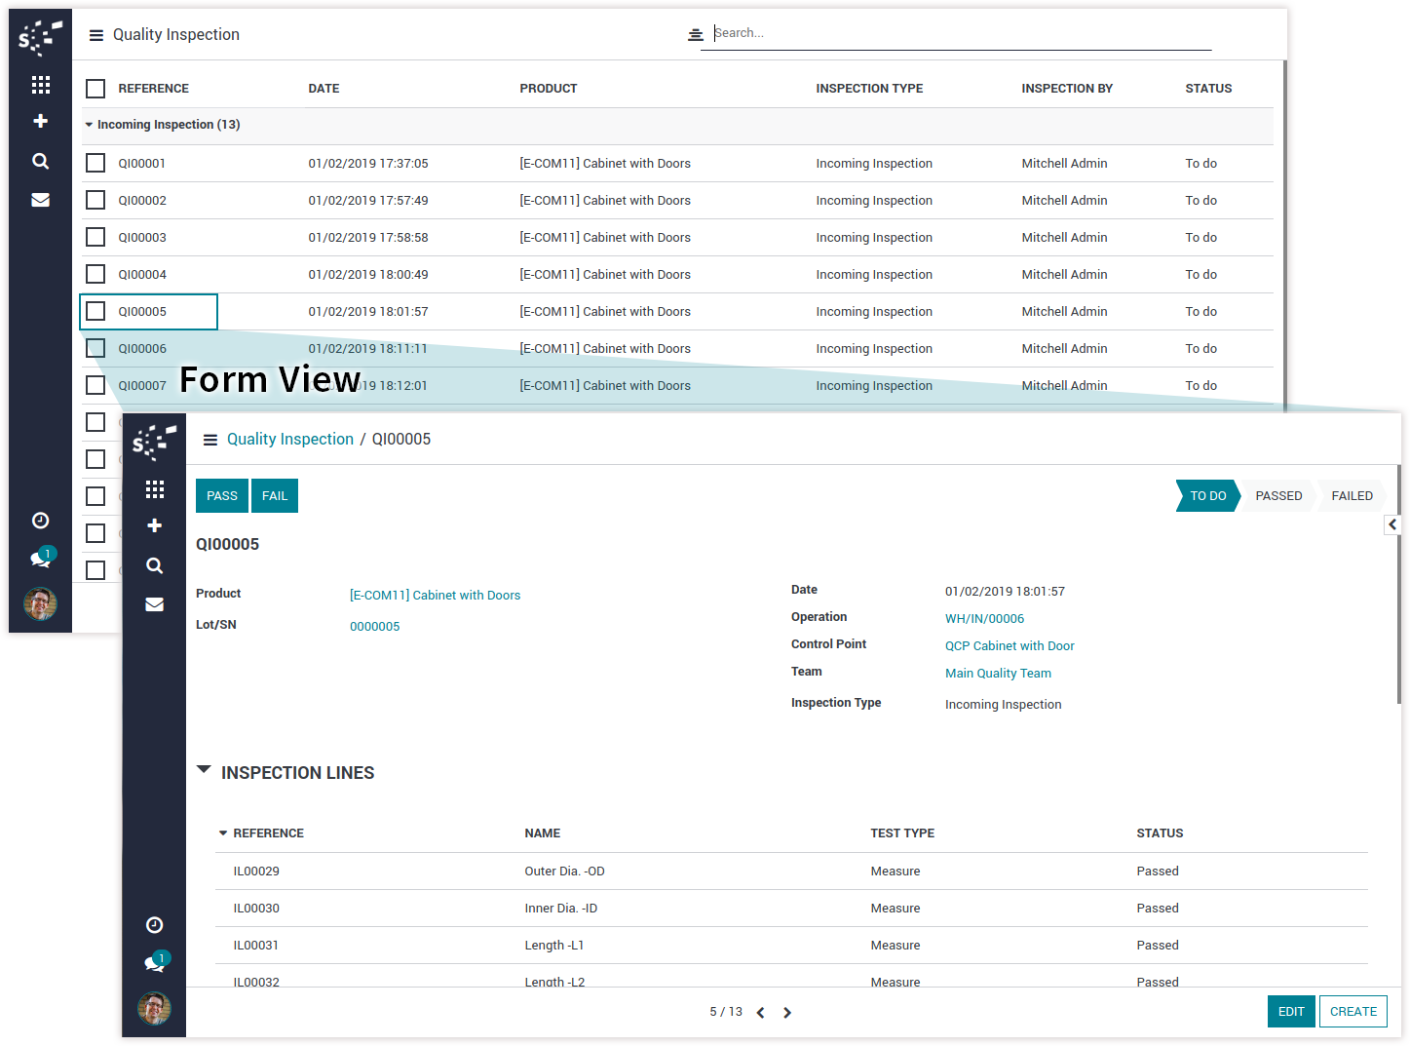This screenshot has width=1410, height=1046.
Task: Tick checkbox for QI00001 row
Action: 95,163
